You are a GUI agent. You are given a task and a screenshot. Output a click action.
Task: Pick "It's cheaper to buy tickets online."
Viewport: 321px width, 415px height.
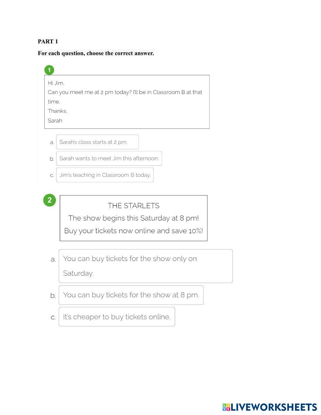(x=117, y=317)
